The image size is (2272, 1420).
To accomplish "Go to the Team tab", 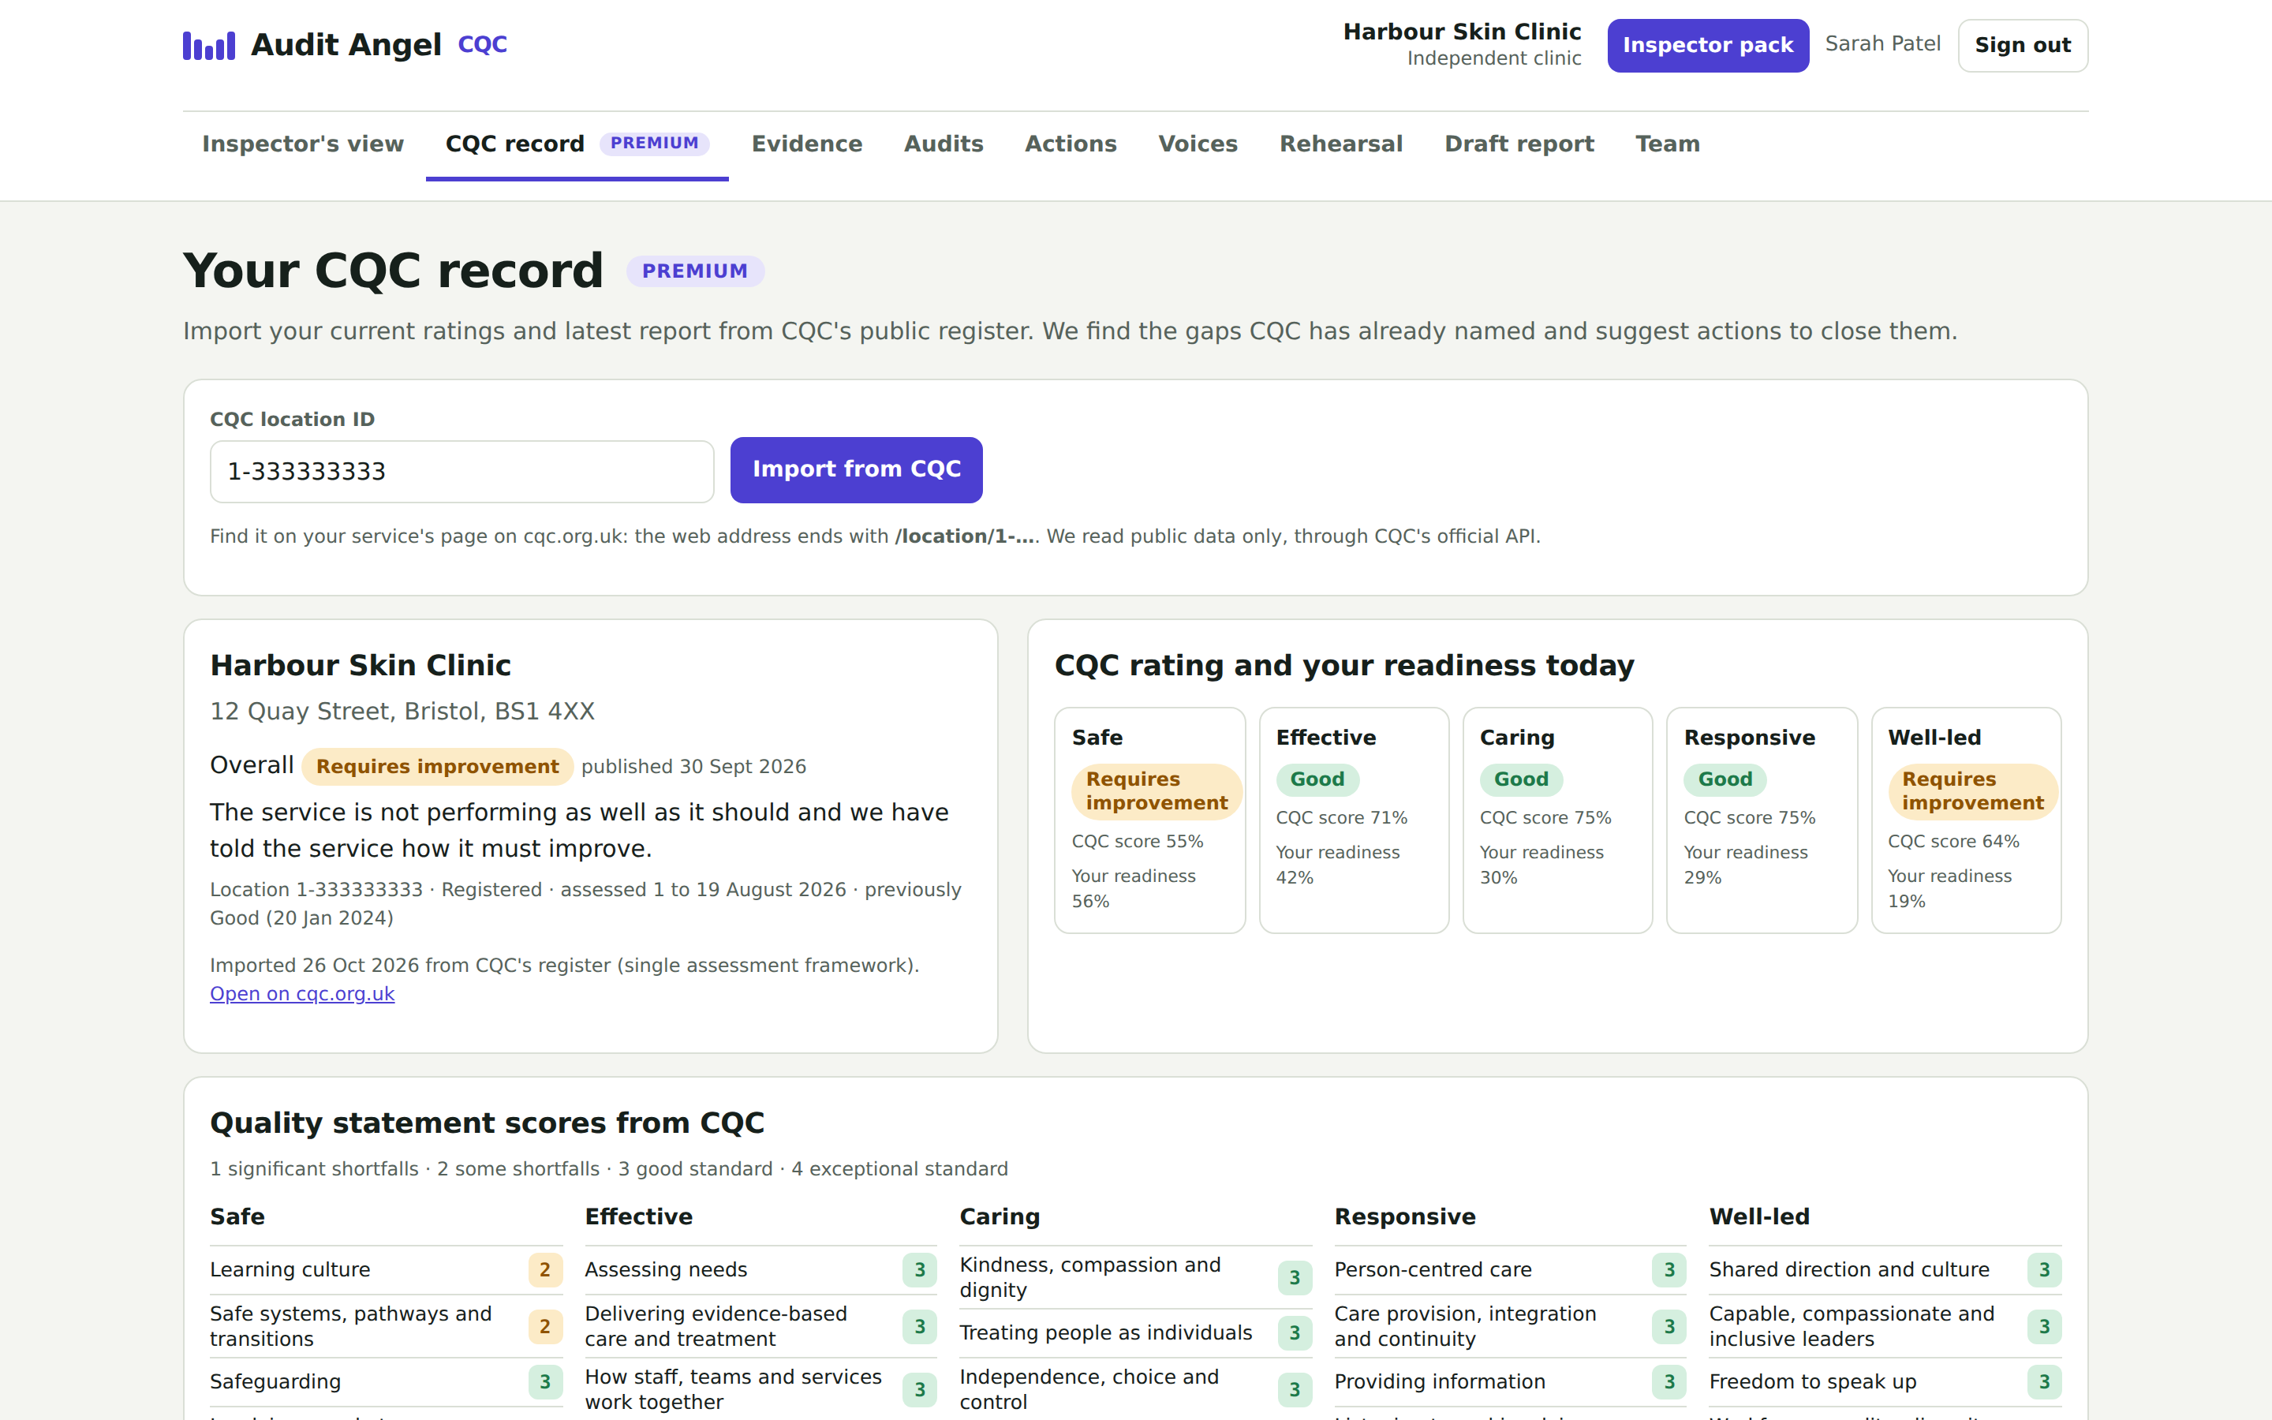I will click(1668, 144).
